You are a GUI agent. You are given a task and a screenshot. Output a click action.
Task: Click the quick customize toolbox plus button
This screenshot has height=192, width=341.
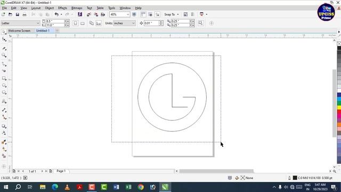4,166
